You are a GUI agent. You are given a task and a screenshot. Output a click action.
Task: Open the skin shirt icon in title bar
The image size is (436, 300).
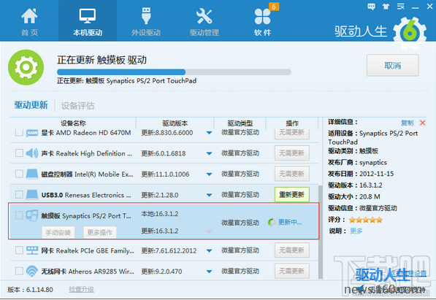[386, 7]
